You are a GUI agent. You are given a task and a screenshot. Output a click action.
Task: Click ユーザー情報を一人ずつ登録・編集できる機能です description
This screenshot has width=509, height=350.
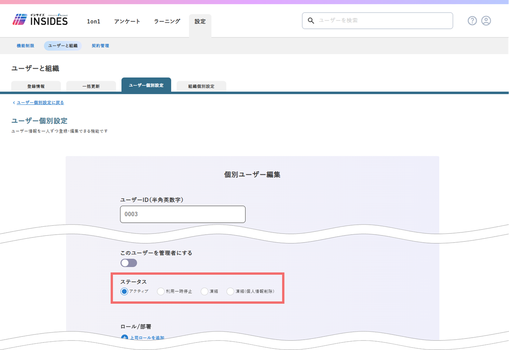[x=60, y=131]
